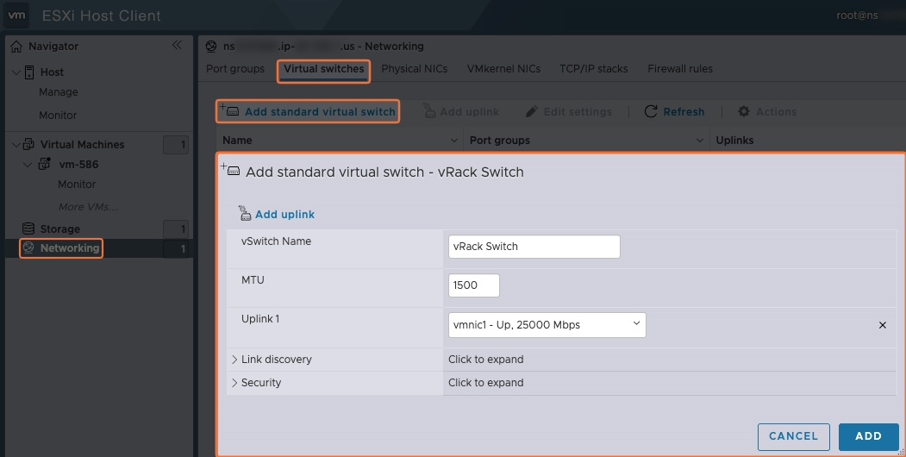This screenshot has width=906, height=457.
Task: Click the vm-586 virtual machine icon
Action: pyautogui.click(x=45, y=164)
